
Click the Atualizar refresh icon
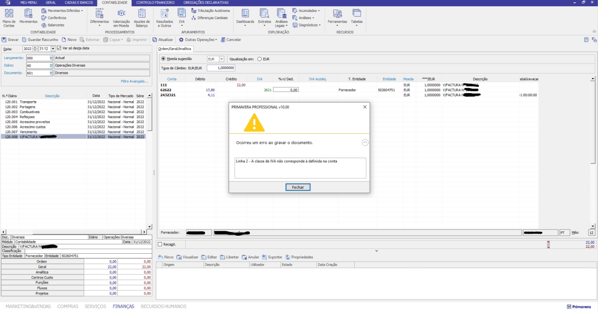(155, 40)
